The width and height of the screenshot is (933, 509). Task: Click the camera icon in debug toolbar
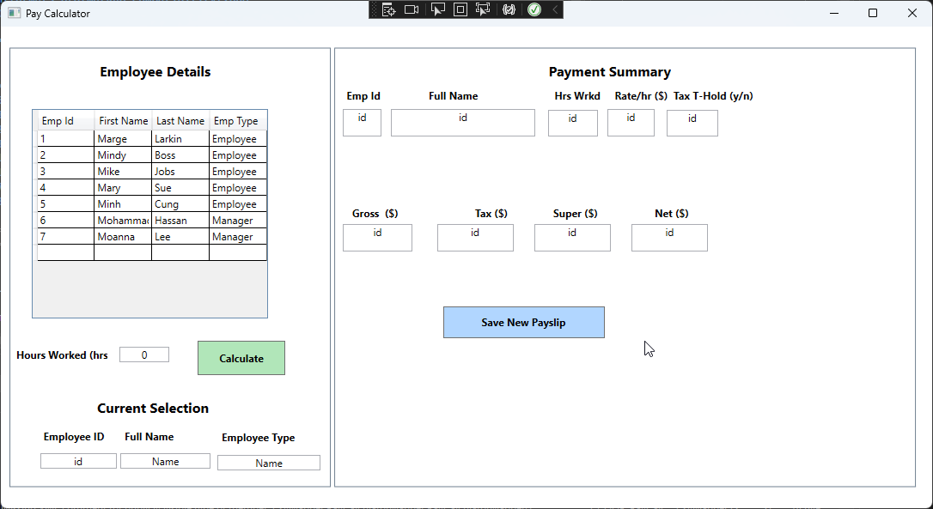click(x=412, y=9)
